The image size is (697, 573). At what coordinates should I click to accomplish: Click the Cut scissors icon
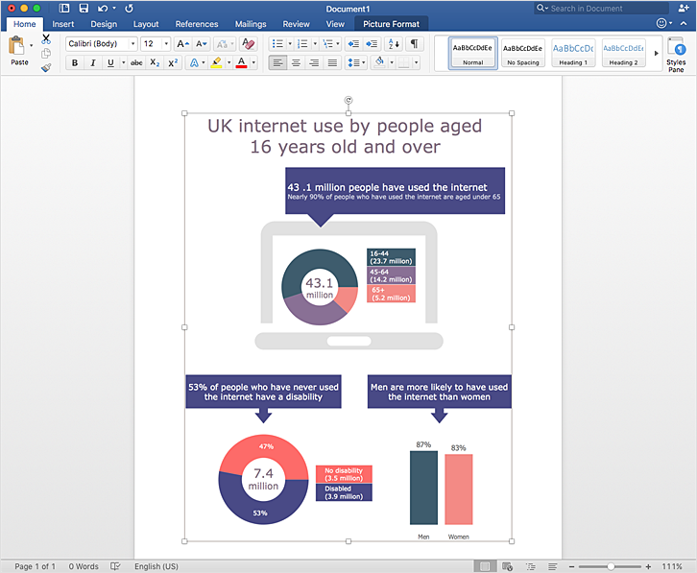point(46,39)
